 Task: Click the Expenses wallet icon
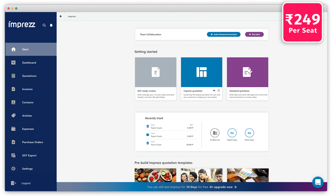[x=13, y=129]
